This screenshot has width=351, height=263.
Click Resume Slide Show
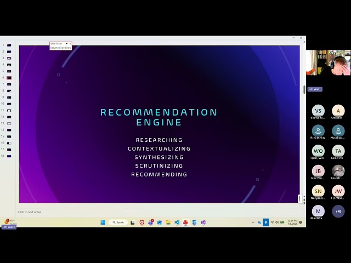point(61,48)
